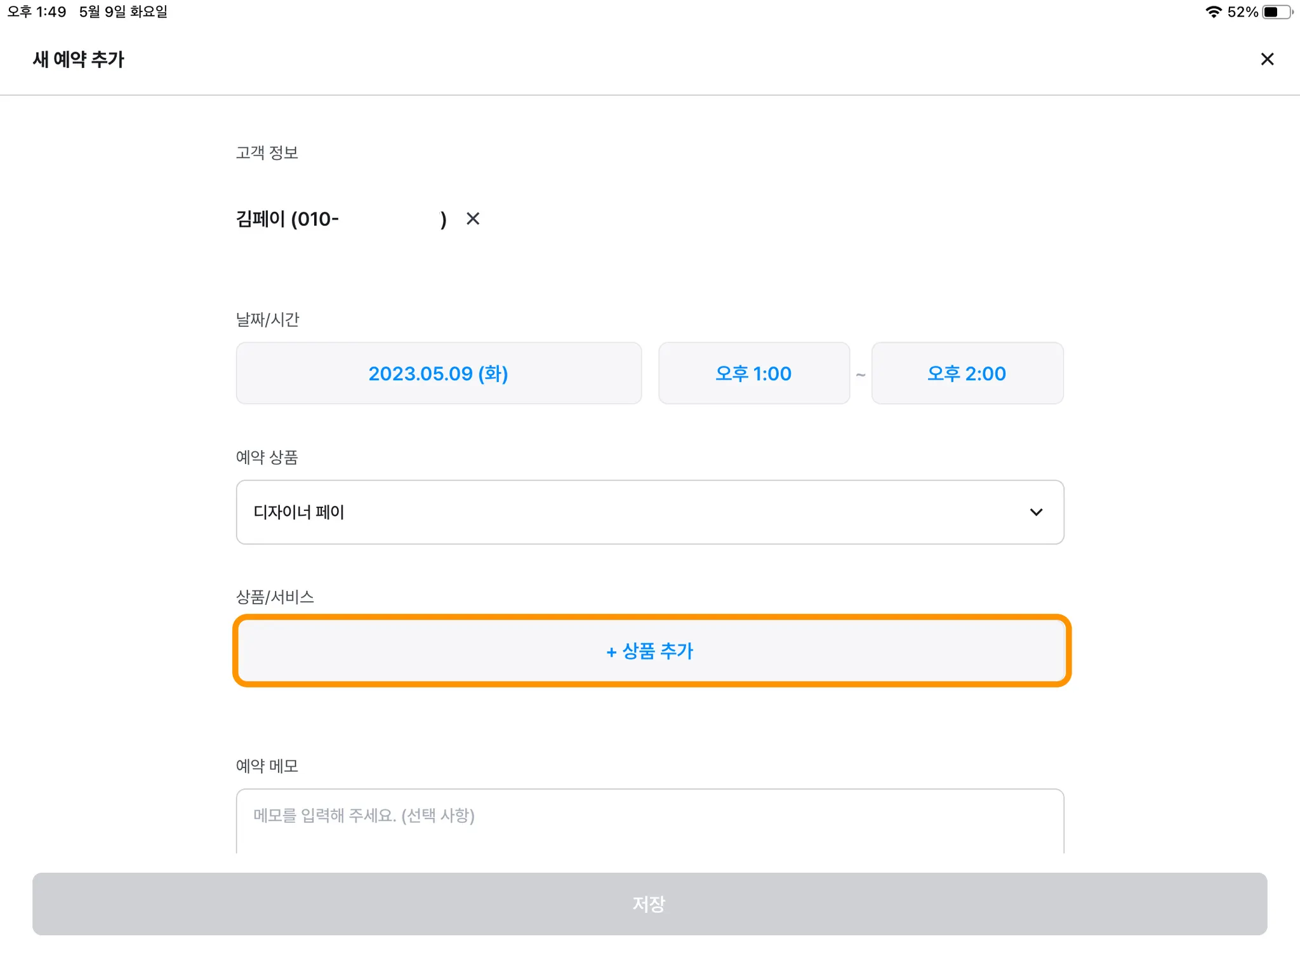Change the start time 오후 1:00
This screenshot has width=1300, height=975.
(x=753, y=373)
